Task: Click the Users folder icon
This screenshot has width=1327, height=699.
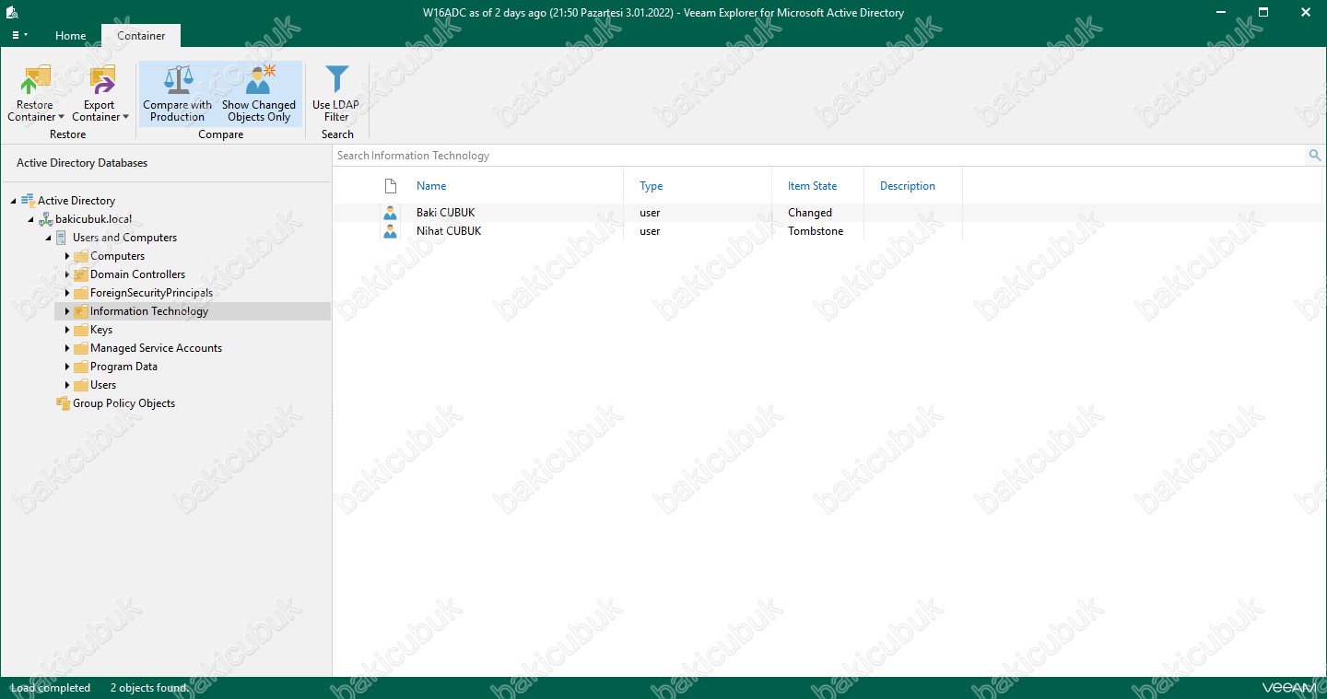Action: (81, 385)
